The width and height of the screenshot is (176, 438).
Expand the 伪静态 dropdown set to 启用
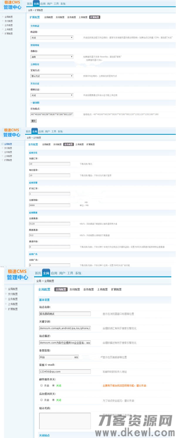[52, 57]
